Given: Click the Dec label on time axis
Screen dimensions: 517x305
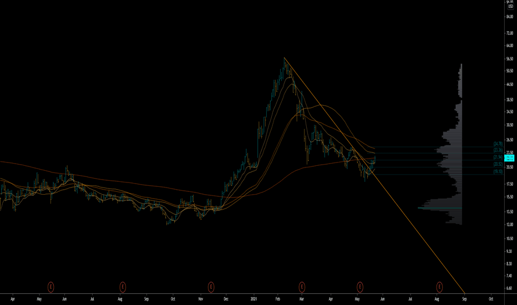Looking at the screenshot, I should coord(226,299).
